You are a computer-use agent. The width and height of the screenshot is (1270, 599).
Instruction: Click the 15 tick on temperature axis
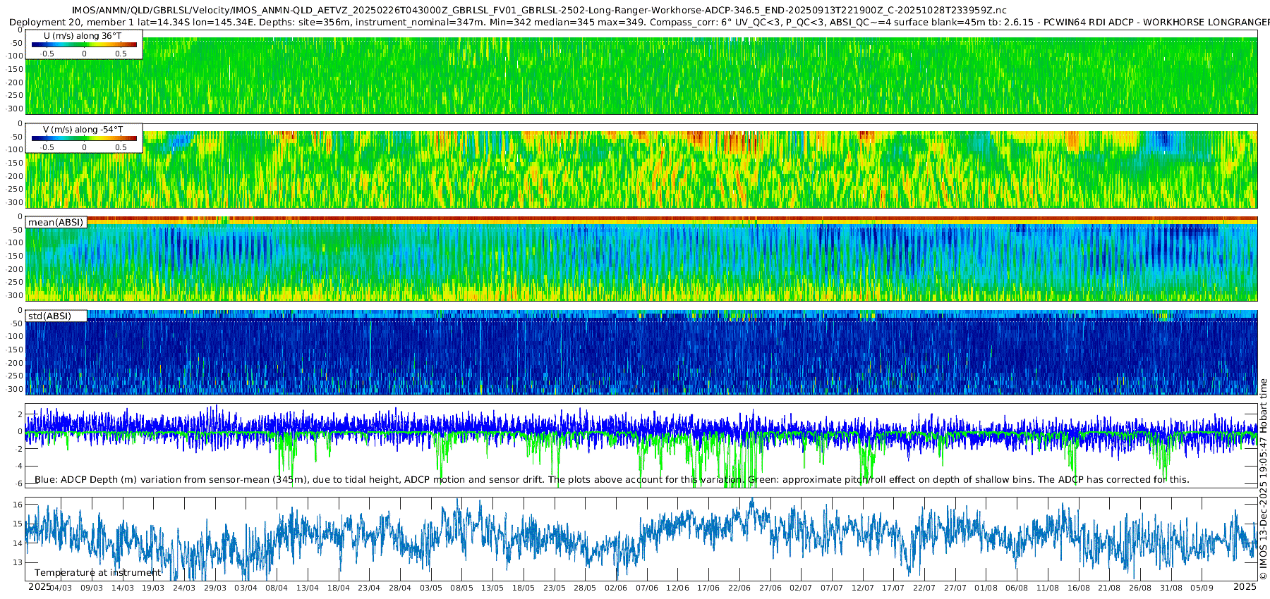(x=18, y=524)
